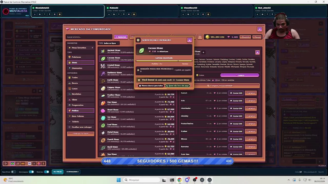Click the Brazil flag icon in the bottom toolbar

point(12,164)
